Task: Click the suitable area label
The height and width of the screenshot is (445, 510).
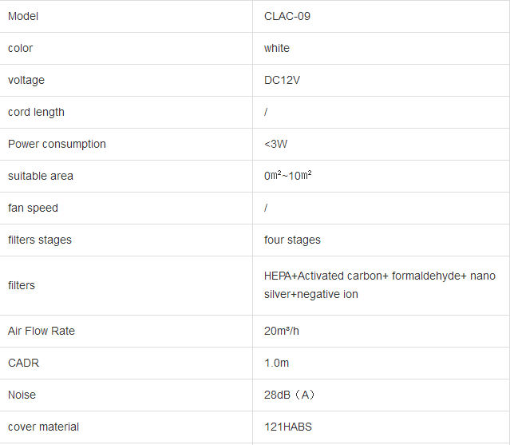Action: pos(40,176)
